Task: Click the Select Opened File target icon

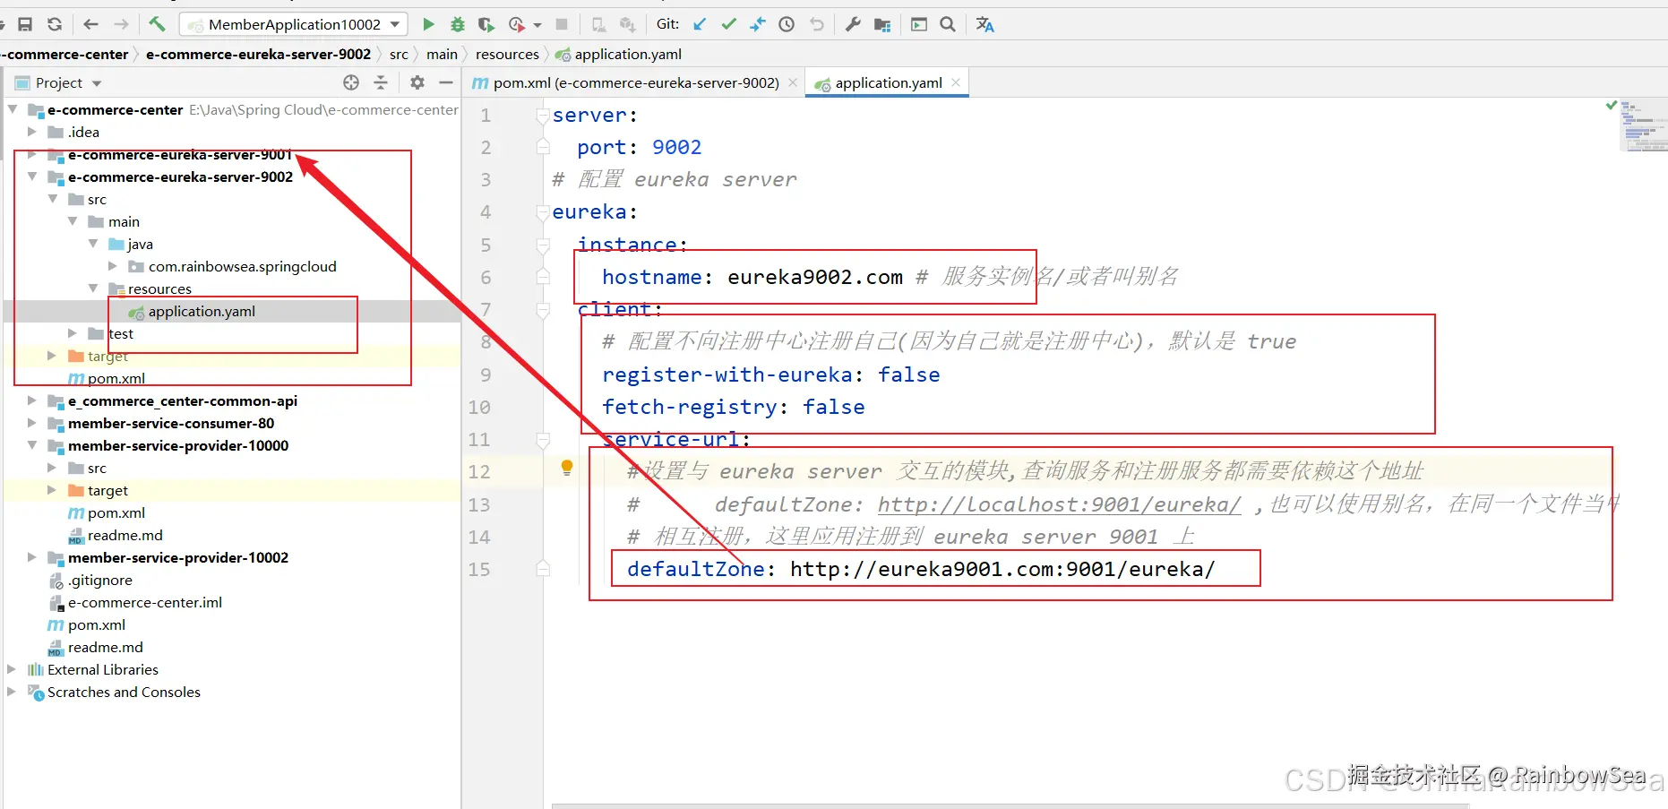Action: (x=351, y=82)
